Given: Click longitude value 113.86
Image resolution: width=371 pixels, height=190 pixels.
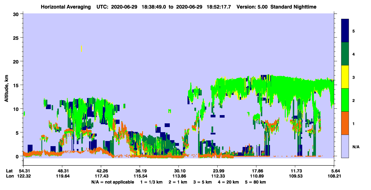Looking at the screenshot, I should tap(179, 176).
